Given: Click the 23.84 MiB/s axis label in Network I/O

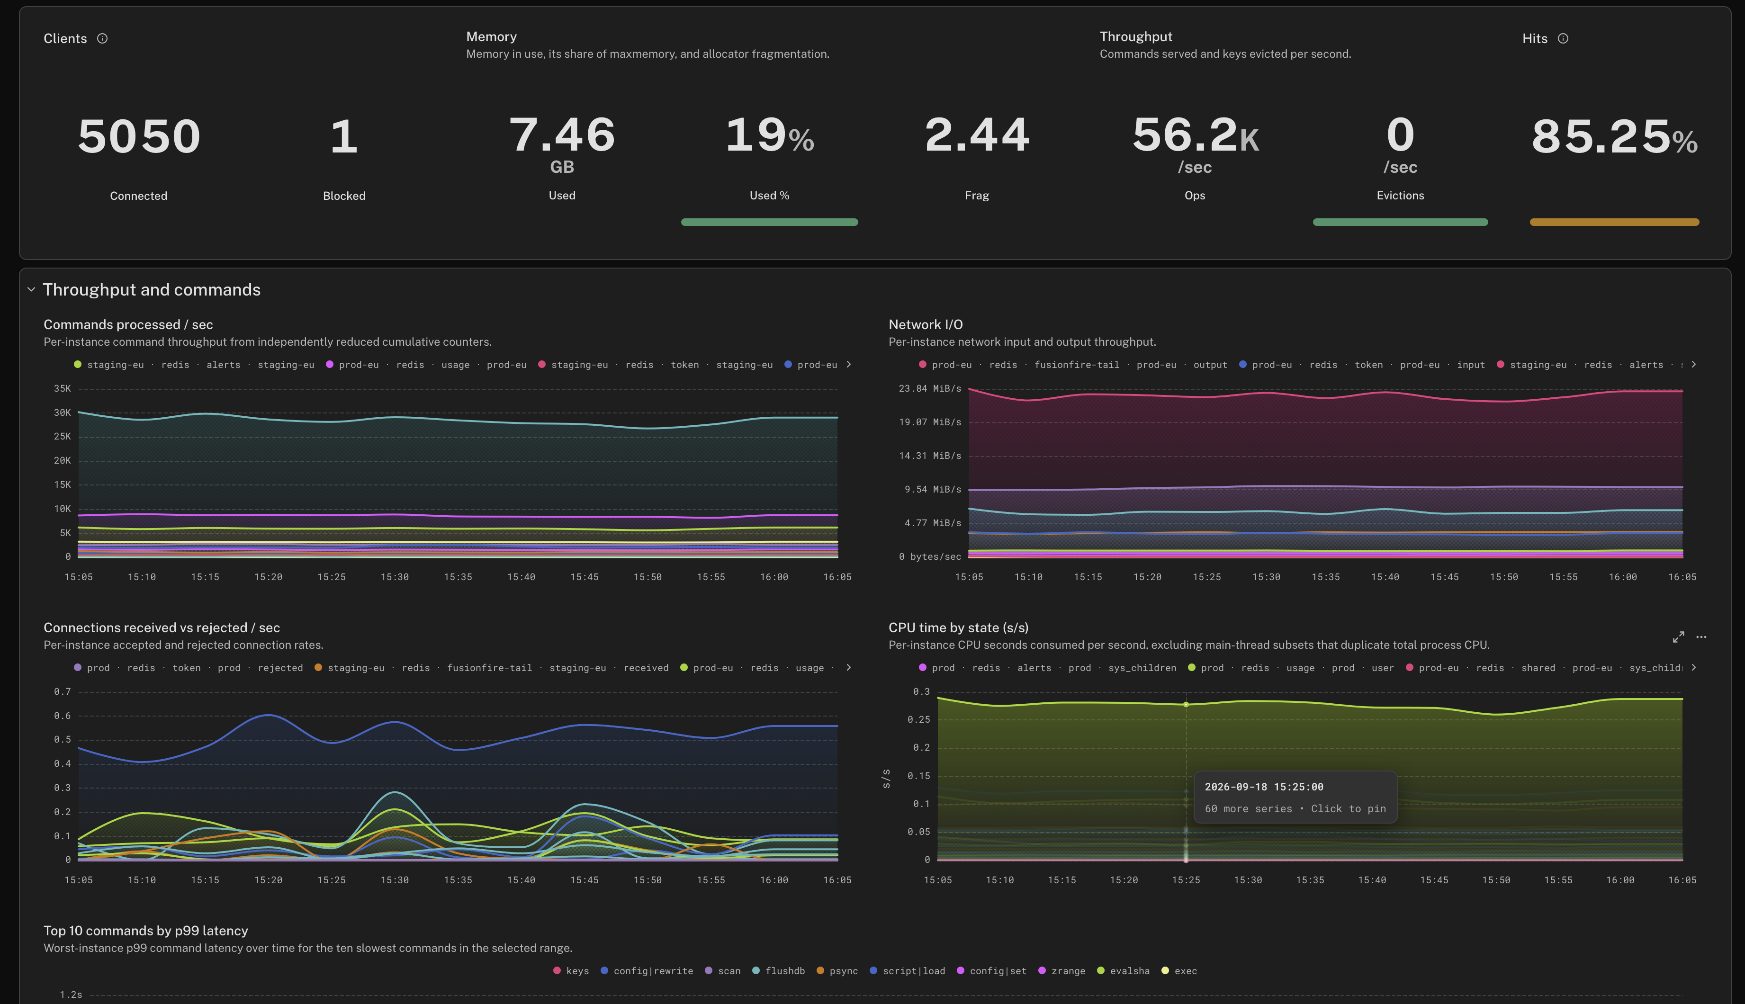Looking at the screenshot, I should (929, 389).
